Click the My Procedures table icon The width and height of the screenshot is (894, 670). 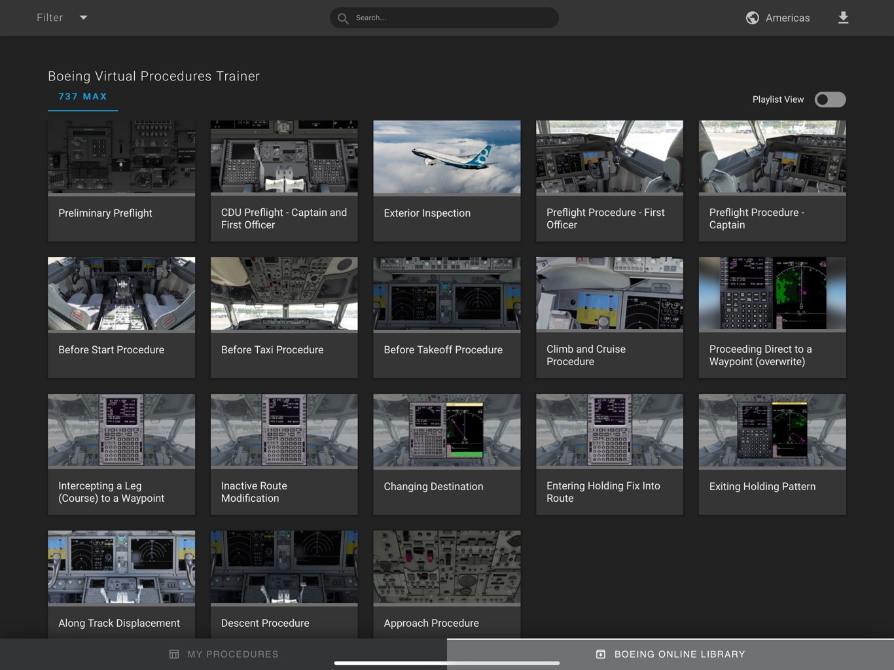pos(174,654)
